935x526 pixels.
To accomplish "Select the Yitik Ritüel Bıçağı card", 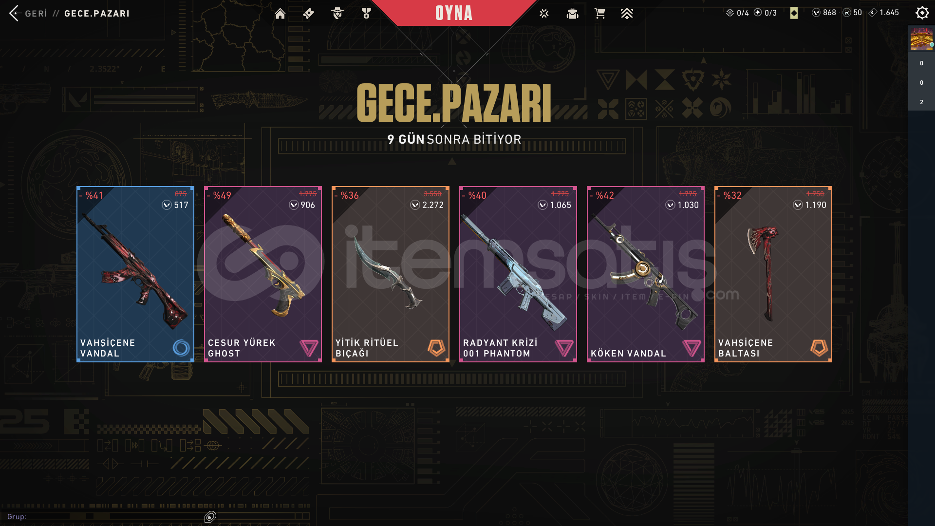I will click(x=391, y=274).
